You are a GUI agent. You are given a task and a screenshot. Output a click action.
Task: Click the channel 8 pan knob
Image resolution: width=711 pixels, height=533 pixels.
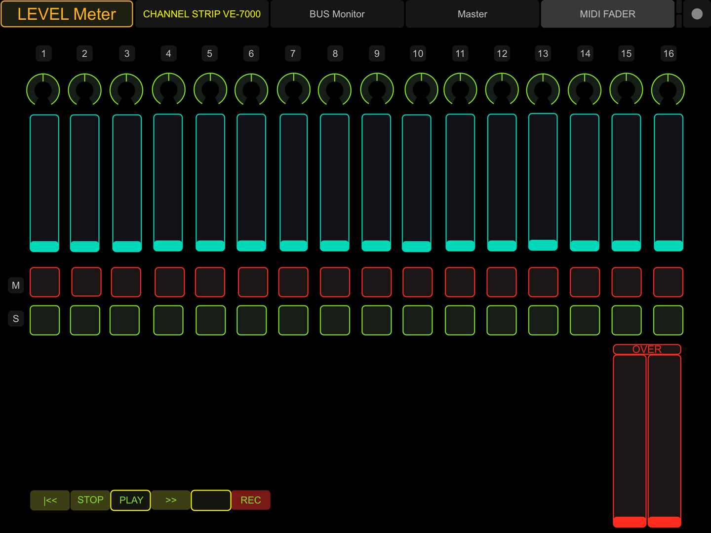(x=335, y=90)
